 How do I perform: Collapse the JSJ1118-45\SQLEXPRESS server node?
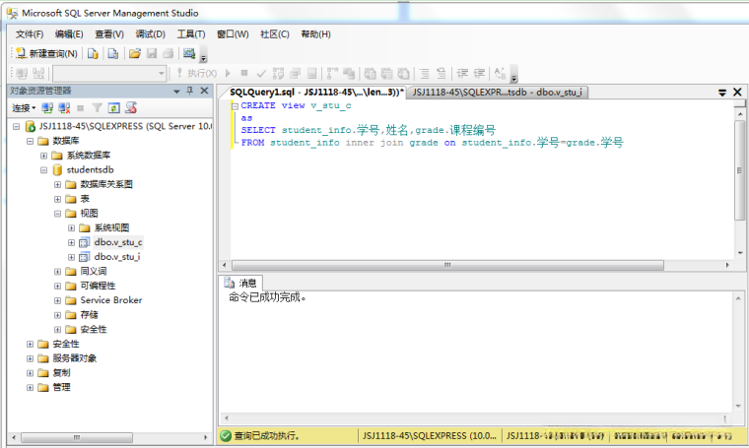(16, 126)
